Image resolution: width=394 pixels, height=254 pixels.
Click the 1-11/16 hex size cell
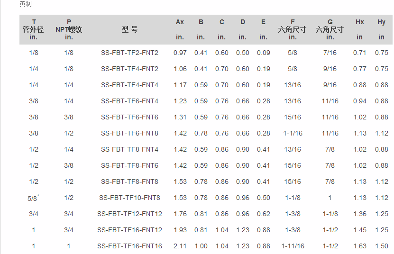(293, 246)
